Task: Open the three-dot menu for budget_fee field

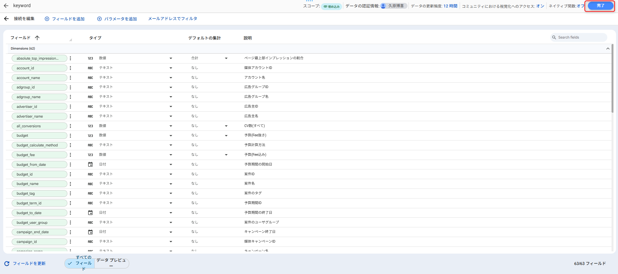Action: (70, 155)
